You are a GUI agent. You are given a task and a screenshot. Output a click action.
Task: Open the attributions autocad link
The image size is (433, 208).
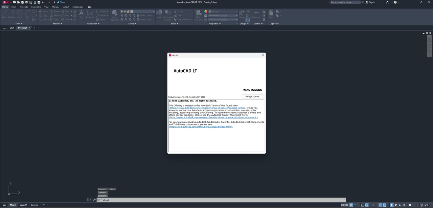point(201,127)
